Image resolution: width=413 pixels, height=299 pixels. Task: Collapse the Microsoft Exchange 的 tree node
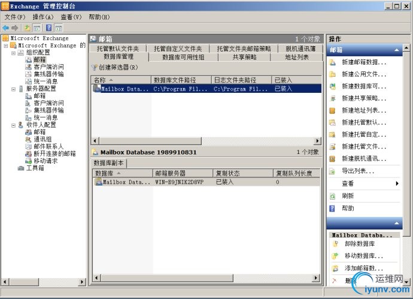tap(6, 46)
